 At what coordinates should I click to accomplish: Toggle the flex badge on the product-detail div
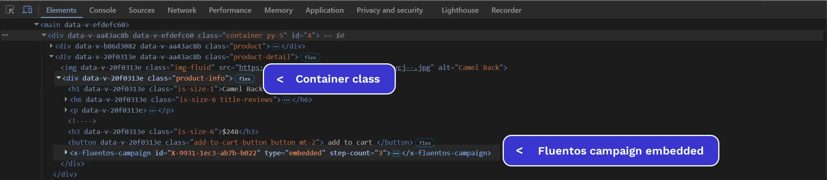(310, 58)
